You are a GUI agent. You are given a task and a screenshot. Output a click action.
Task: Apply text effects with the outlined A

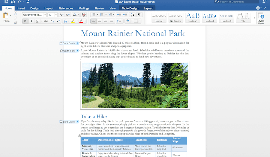pyautogui.click(x=65, y=21)
